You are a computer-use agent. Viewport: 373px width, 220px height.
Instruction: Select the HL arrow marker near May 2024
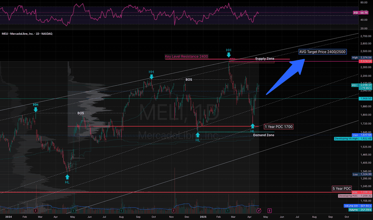(x=67, y=177)
